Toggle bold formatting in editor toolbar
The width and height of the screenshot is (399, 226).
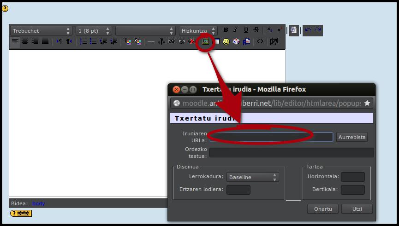click(226, 30)
